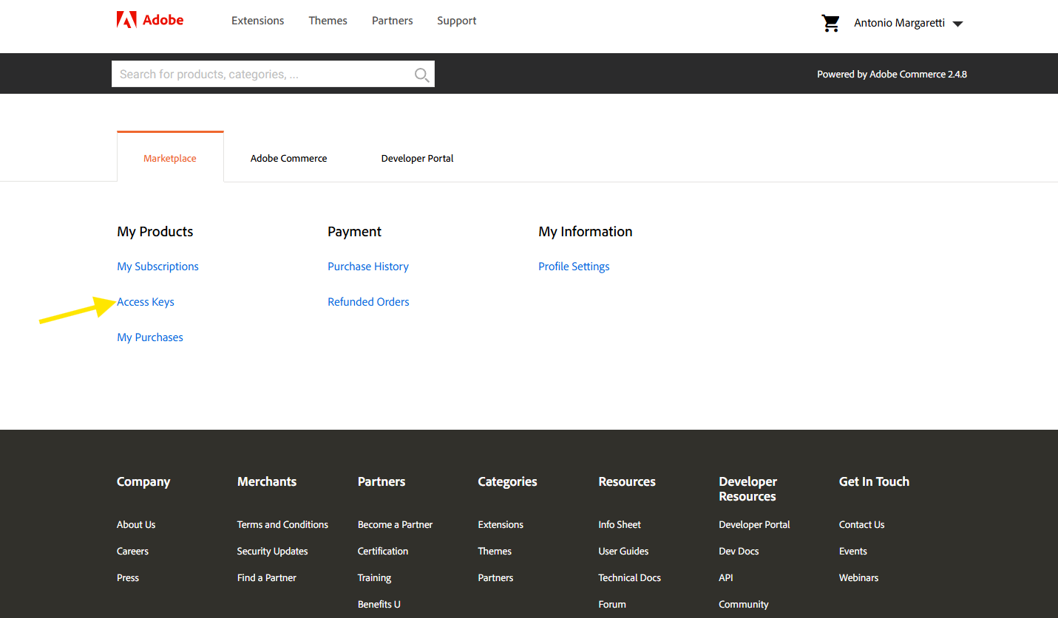Open Extensions in top navigation
Viewport: 1058px width, 618px height.
(257, 21)
